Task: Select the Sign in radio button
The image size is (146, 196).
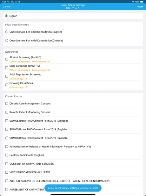Action: tap(7, 16)
